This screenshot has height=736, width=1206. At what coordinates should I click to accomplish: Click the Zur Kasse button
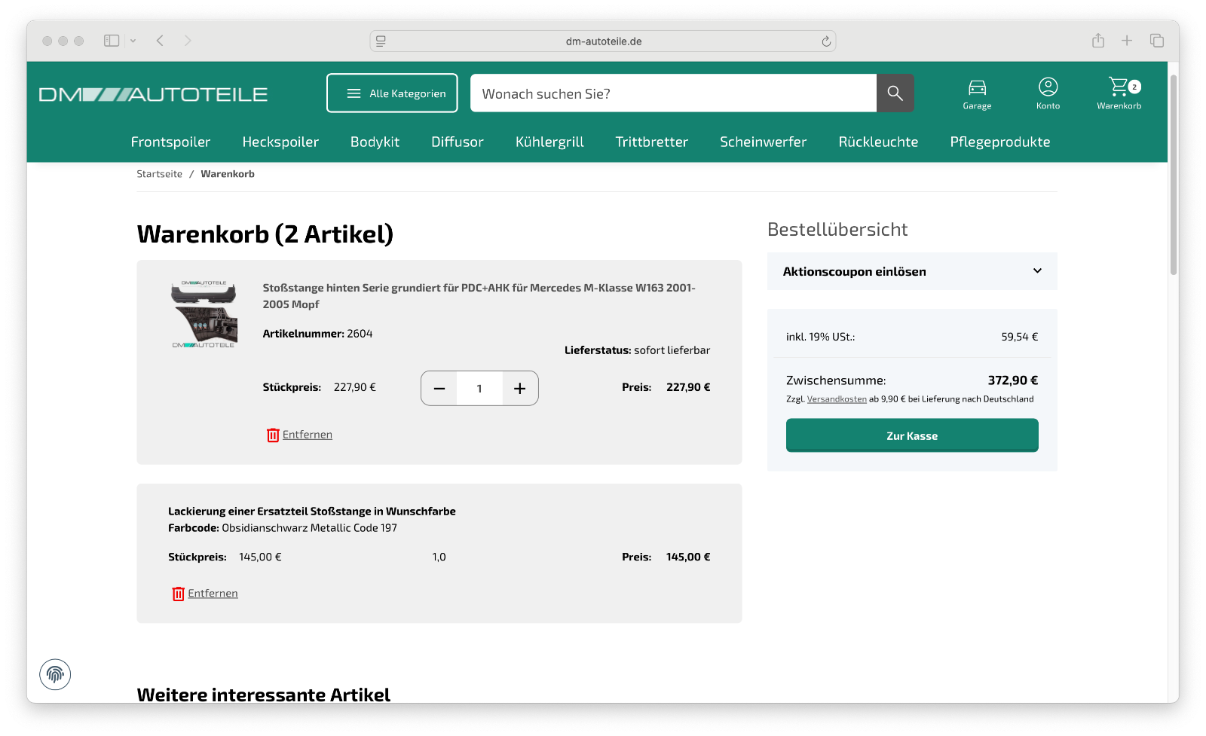tap(911, 435)
